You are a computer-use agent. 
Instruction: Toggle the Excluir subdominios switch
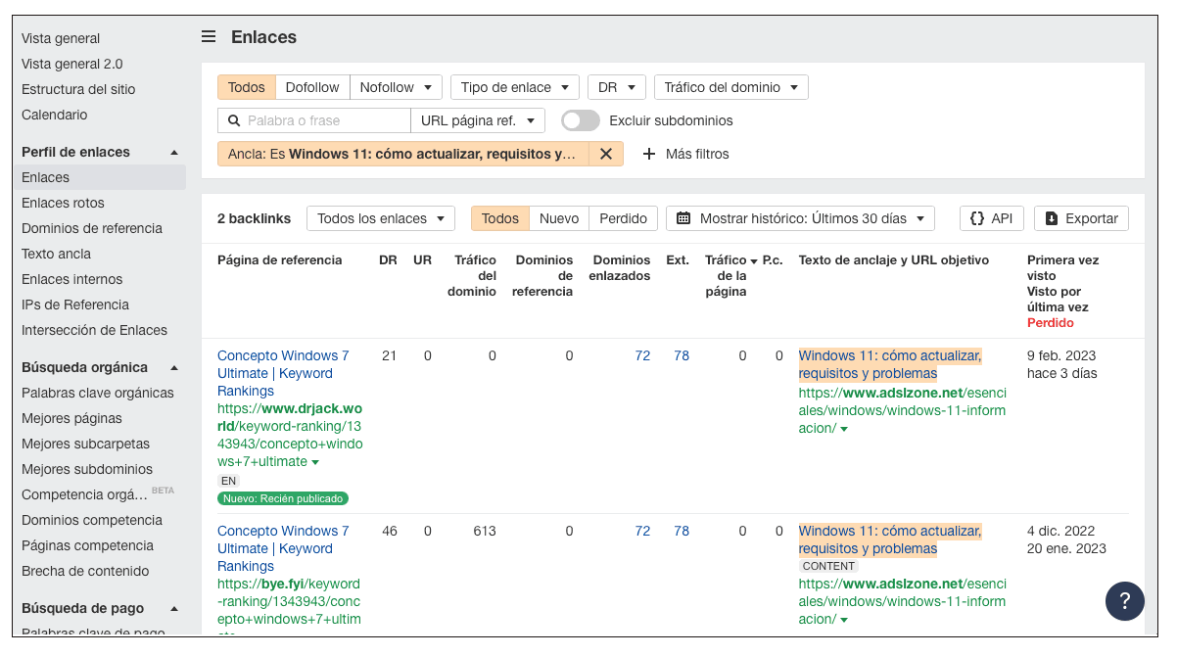pos(580,120)
